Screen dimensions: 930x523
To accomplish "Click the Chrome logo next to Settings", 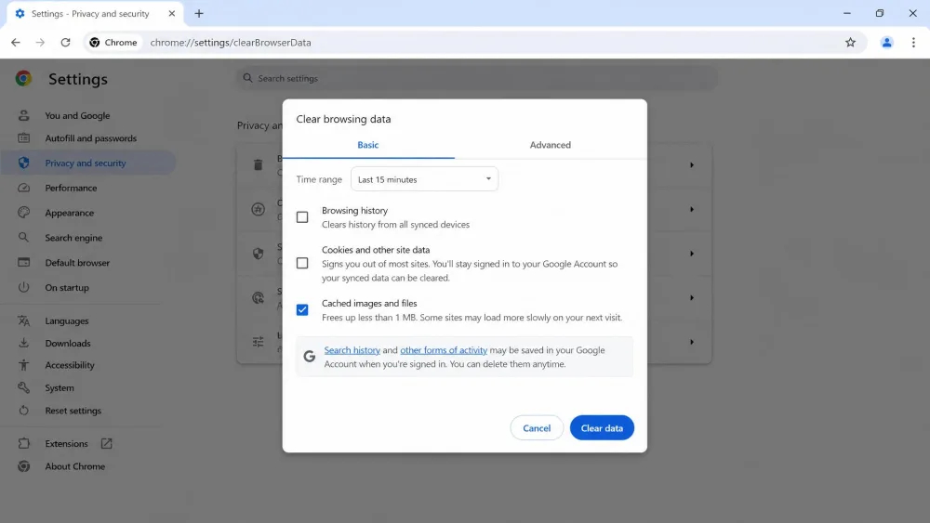I will [24, 78].
